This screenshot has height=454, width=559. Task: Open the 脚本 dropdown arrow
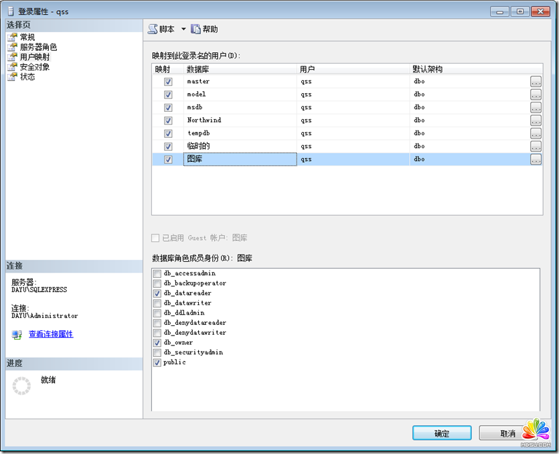183,29
